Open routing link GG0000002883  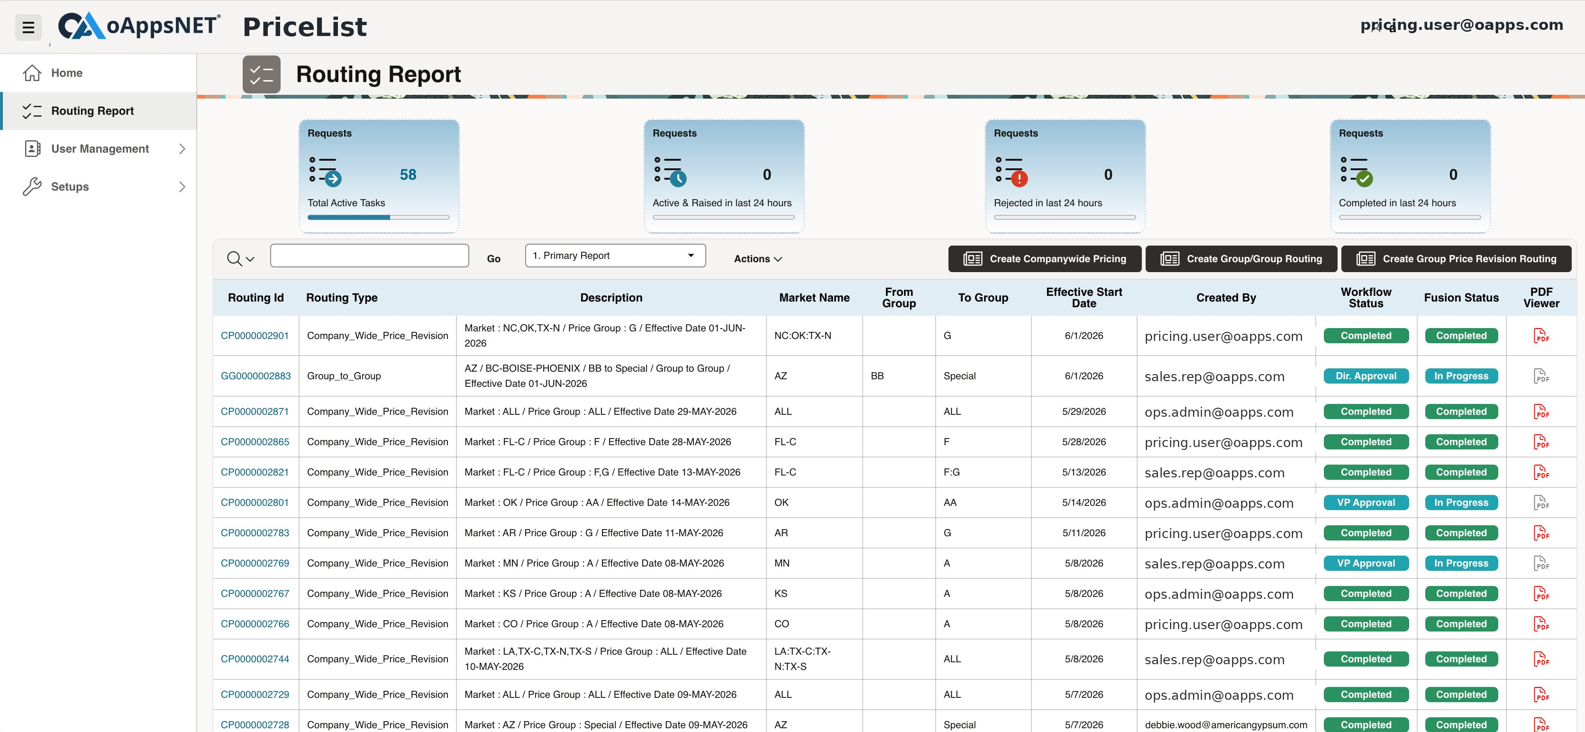click(x=255, y=376)
